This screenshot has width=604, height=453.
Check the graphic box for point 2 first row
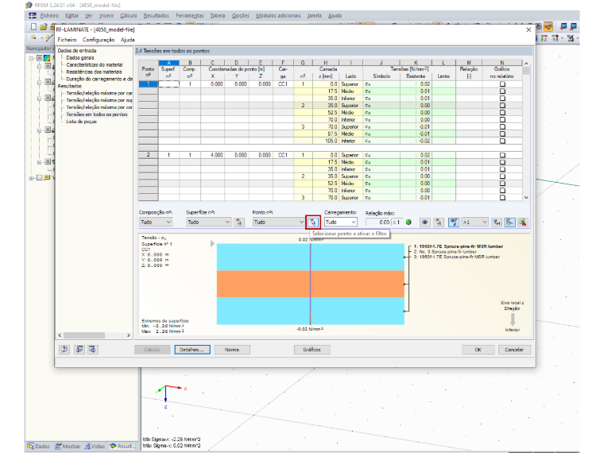tap(502, 155)
